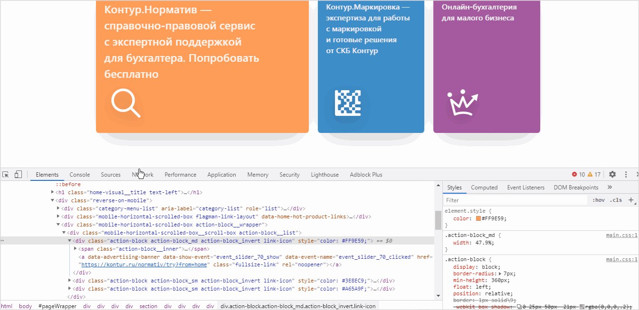Click the #FF9E59 color swatch
The width and height of the screenshot is (639, 310).
click(x=478, y=218)
